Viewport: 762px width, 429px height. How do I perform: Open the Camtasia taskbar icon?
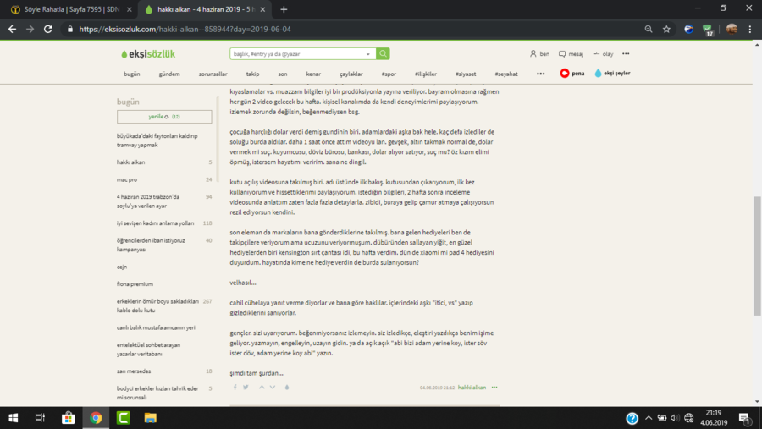coord(124,418)
